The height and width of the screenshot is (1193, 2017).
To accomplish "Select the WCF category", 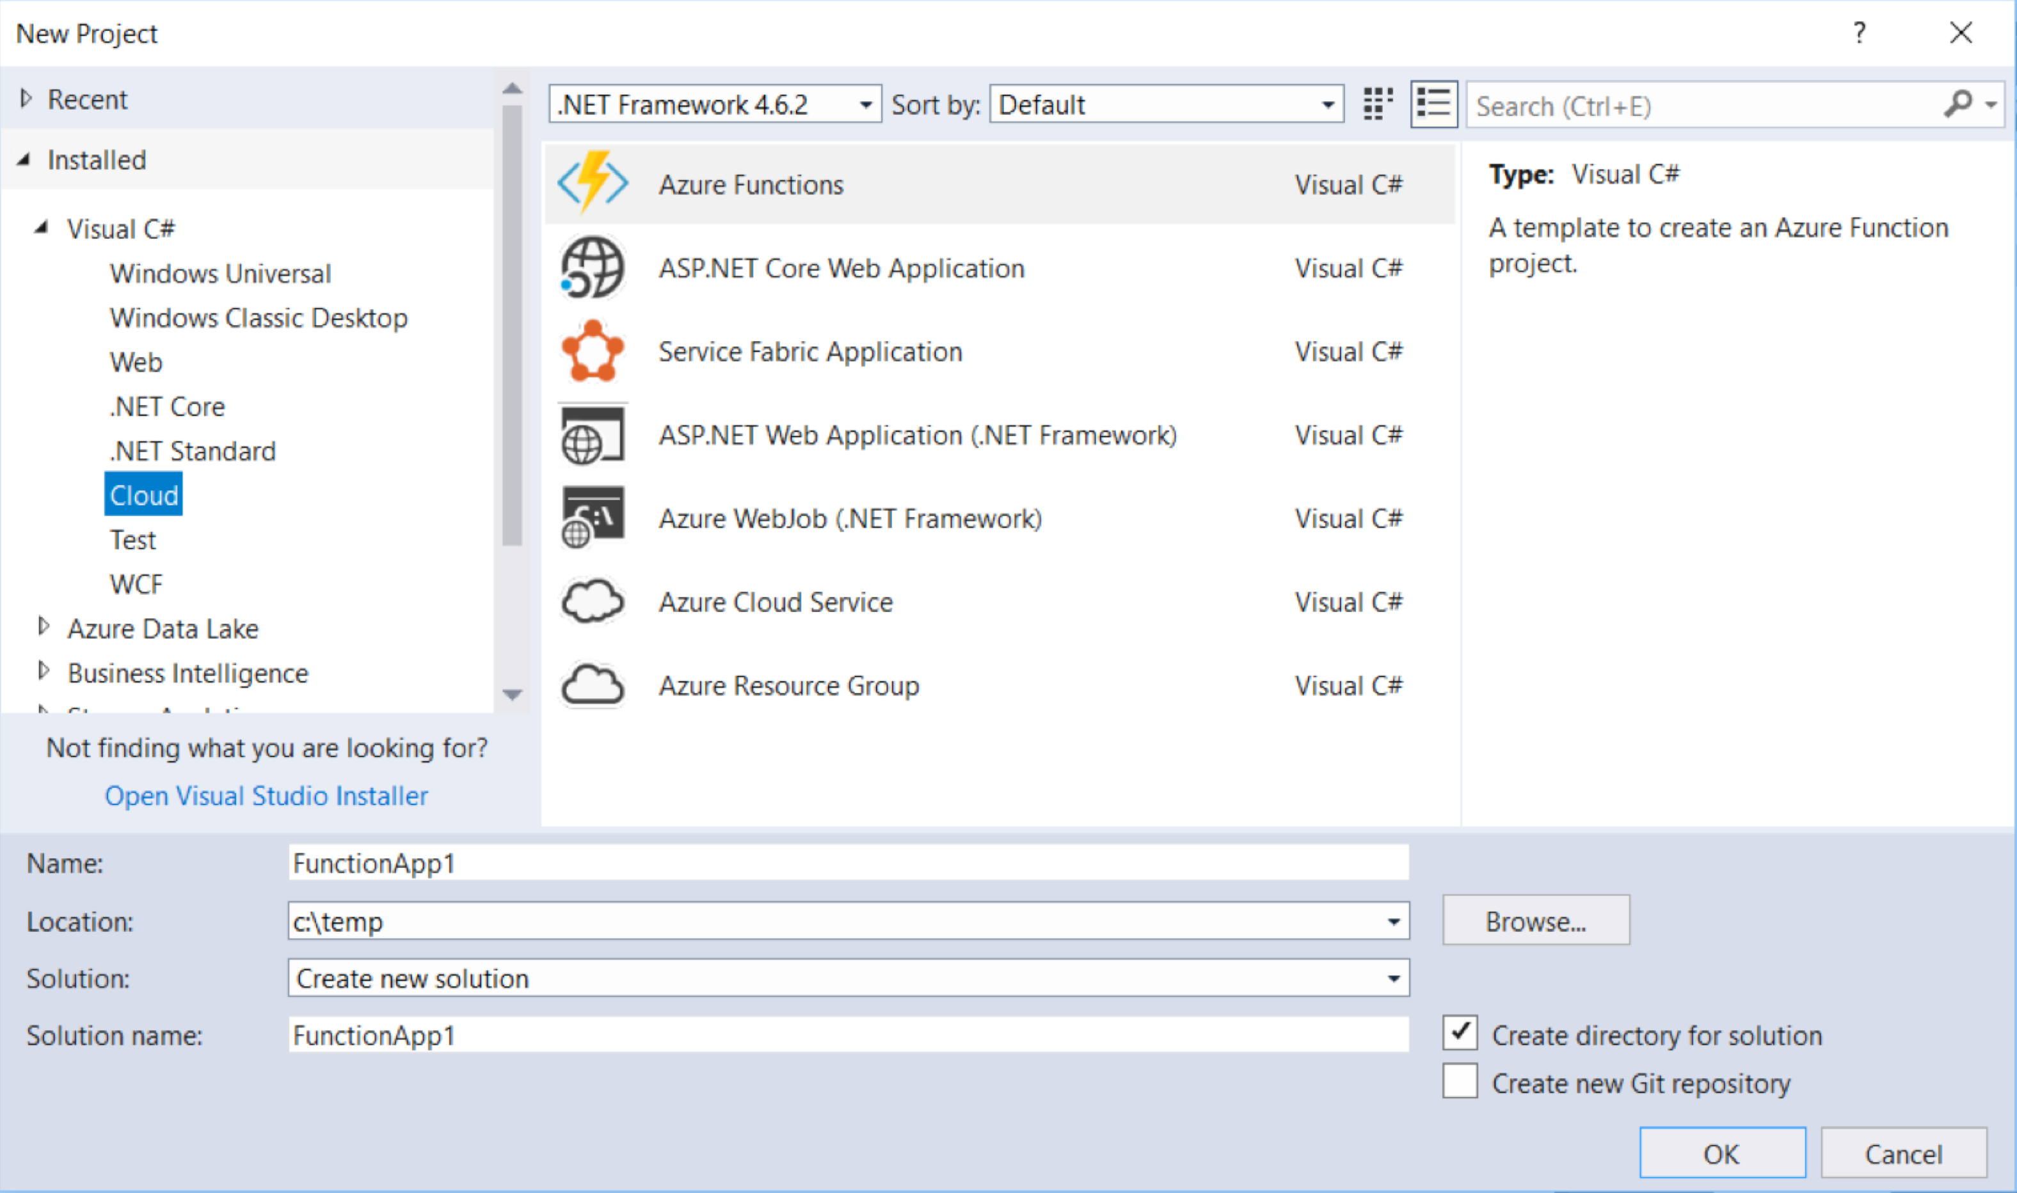I will [x=136, y=583].
